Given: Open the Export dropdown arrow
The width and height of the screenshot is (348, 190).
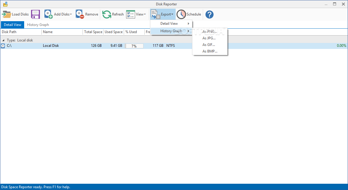Looking at the screenshot, I should (172, 14).
